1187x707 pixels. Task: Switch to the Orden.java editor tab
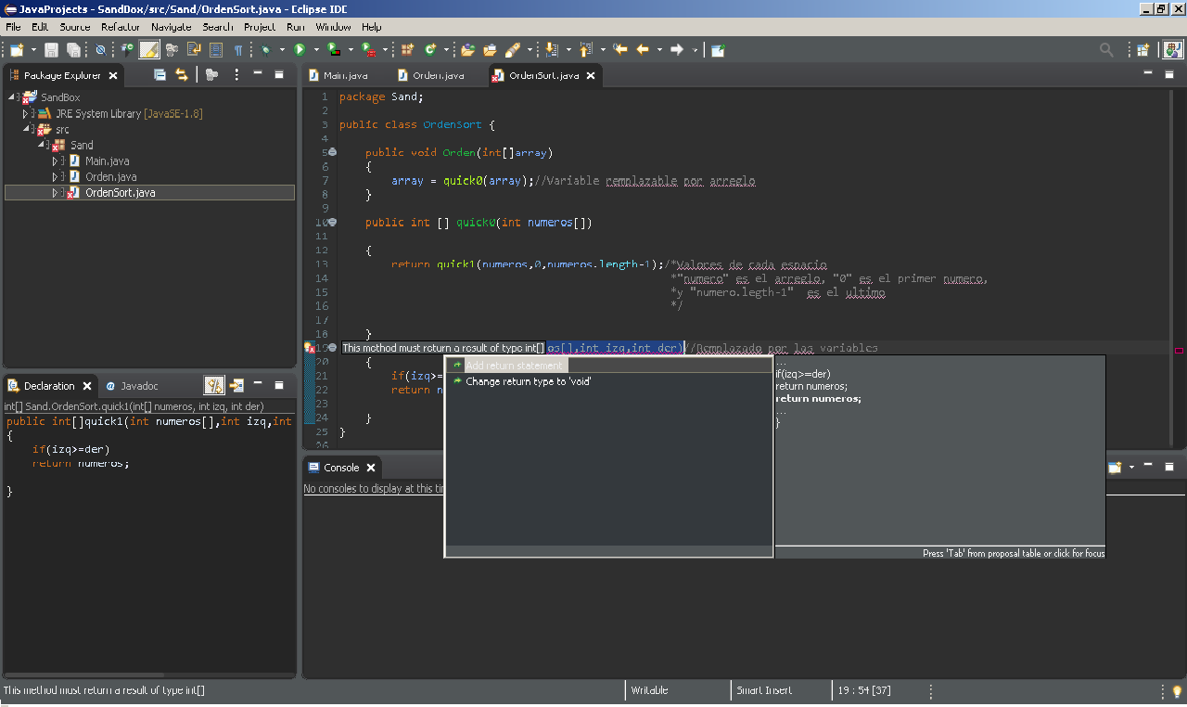point(429,75)
